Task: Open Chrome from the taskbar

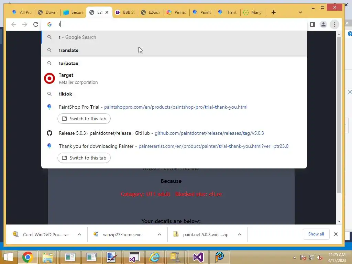Action: [27, 257]
